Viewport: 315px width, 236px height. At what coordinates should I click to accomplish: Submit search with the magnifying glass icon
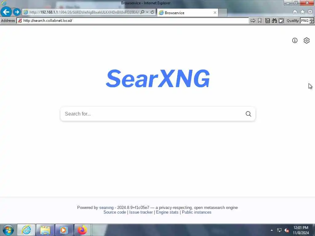[248, 114]
